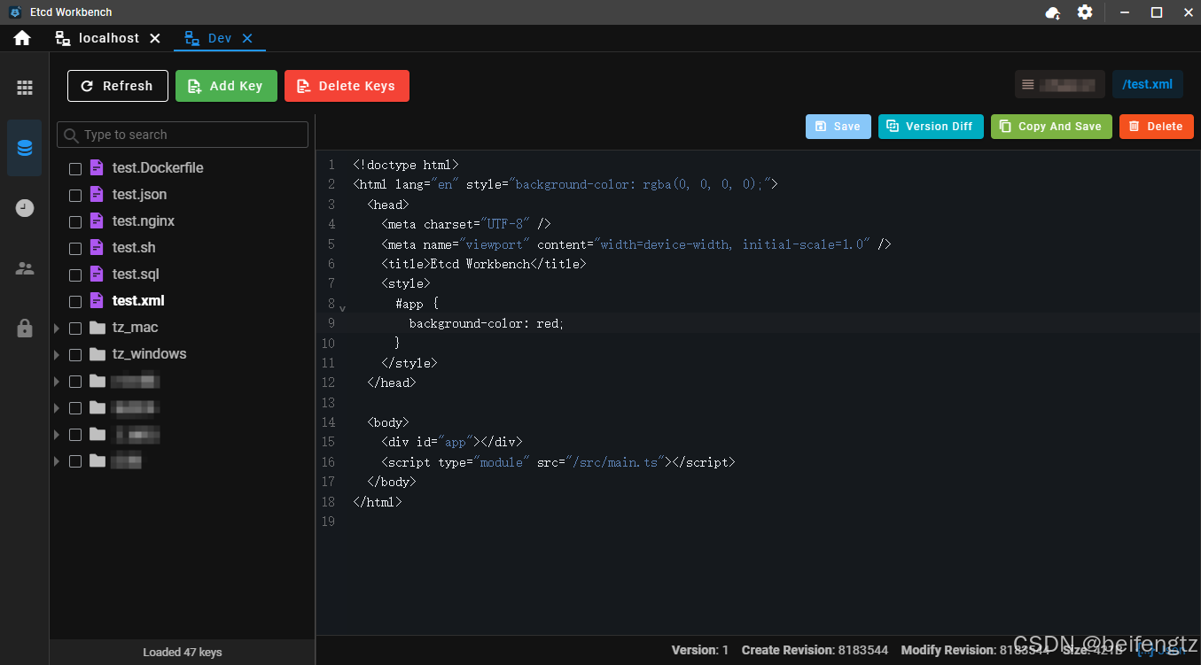Go to the home screen icon
Image resolution: width=1201 pixels, height=665 pixels.
tap(22, 38)
